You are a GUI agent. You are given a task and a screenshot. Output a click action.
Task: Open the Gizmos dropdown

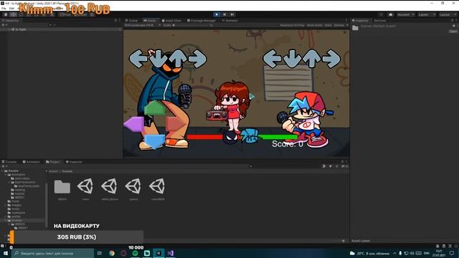pyautogui.click(x=341, y=25)
